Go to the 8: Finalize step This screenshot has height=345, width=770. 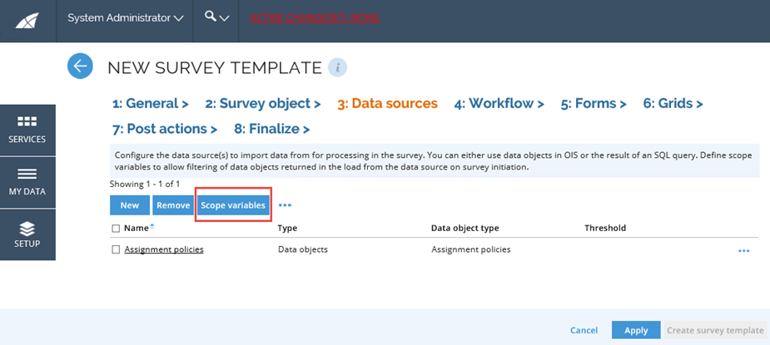(271, 129)
